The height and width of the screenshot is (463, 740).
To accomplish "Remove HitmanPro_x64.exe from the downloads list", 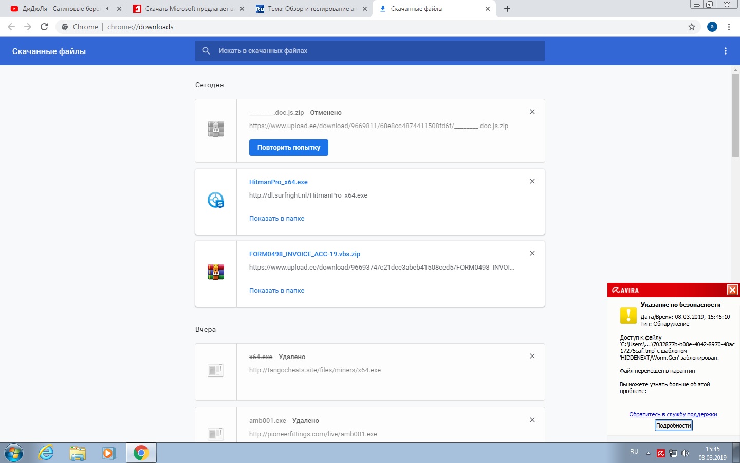I will click(532, 181).
